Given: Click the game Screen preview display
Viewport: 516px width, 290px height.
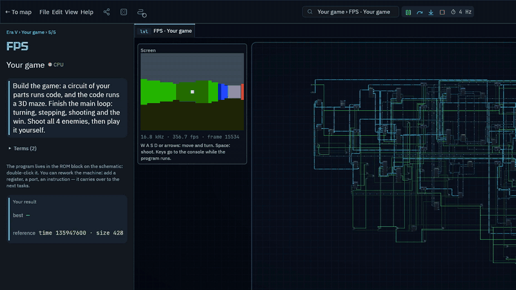Looking at the screenshot, I should [x=192, y=92].
